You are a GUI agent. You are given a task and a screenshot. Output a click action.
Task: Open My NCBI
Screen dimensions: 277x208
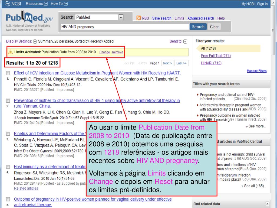click(248, 4)
